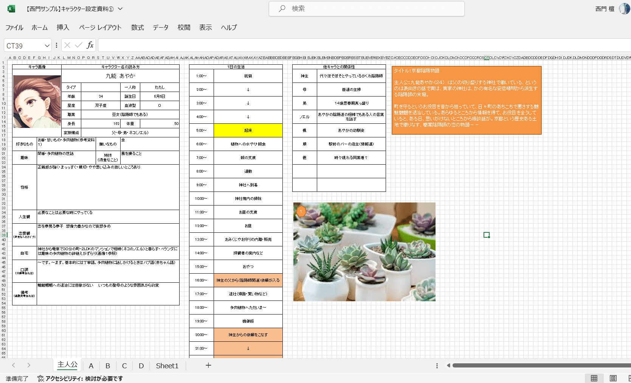
Task: Switch to the Sheet1 tab
Action: [x=167, y=366]
